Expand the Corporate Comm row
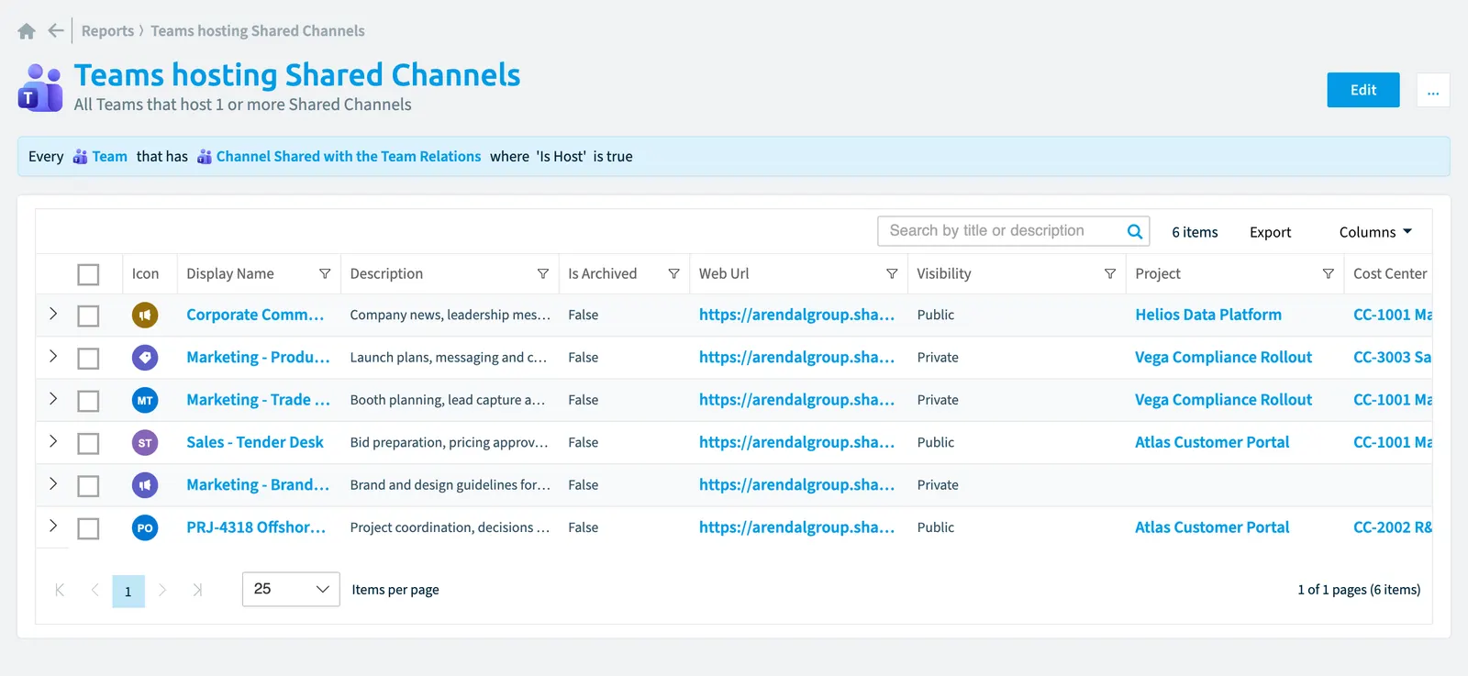Screen dimensions: 1468x676 pyautogui.click(x=53, y=314)
